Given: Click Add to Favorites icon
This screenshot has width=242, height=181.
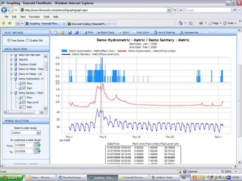Looking at the screenshot, I should (10, 23).
